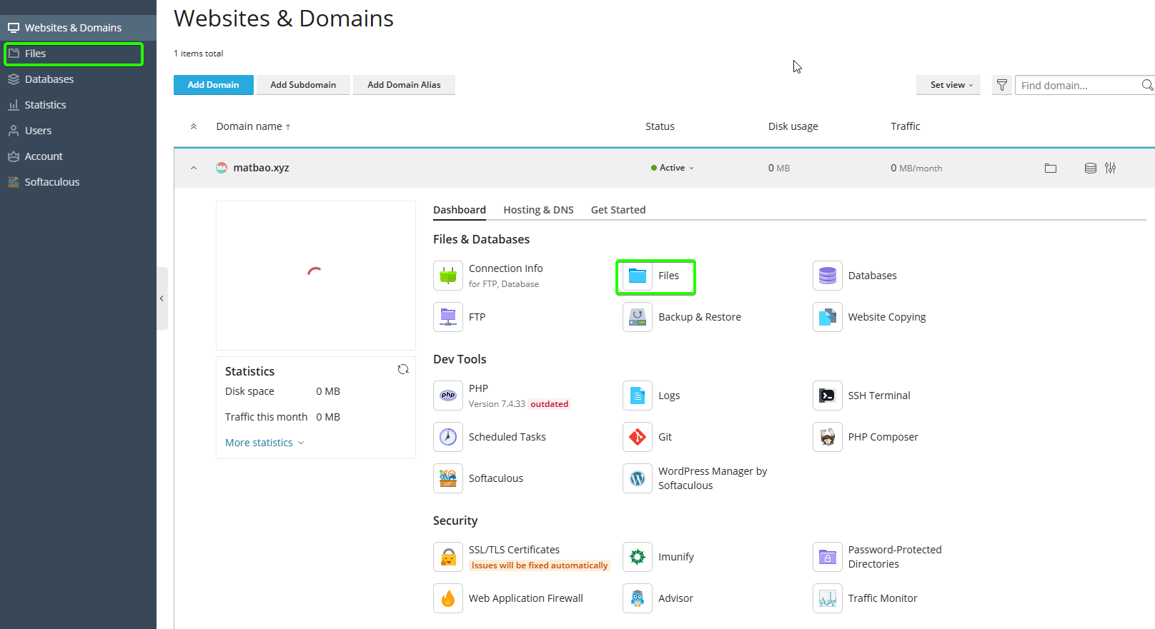
Task: Click the Add Domain button
Action: [213, 85]
